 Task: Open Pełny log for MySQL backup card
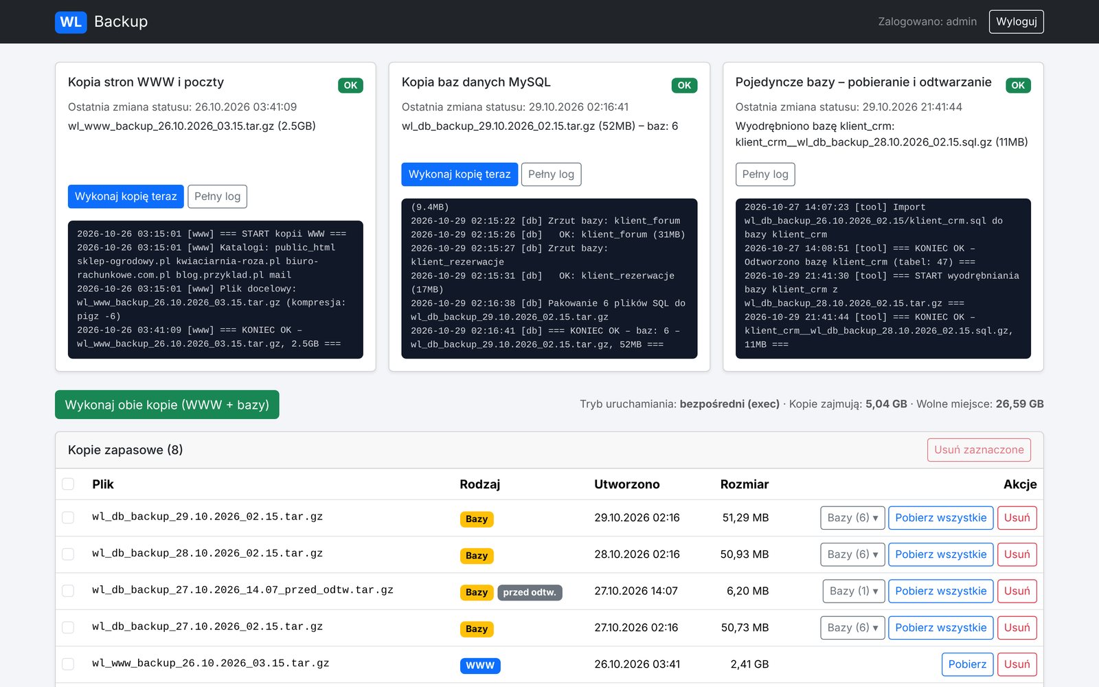(551, 174)
